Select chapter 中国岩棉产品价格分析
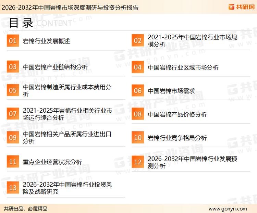257x213 pixels. pos(177,114)
